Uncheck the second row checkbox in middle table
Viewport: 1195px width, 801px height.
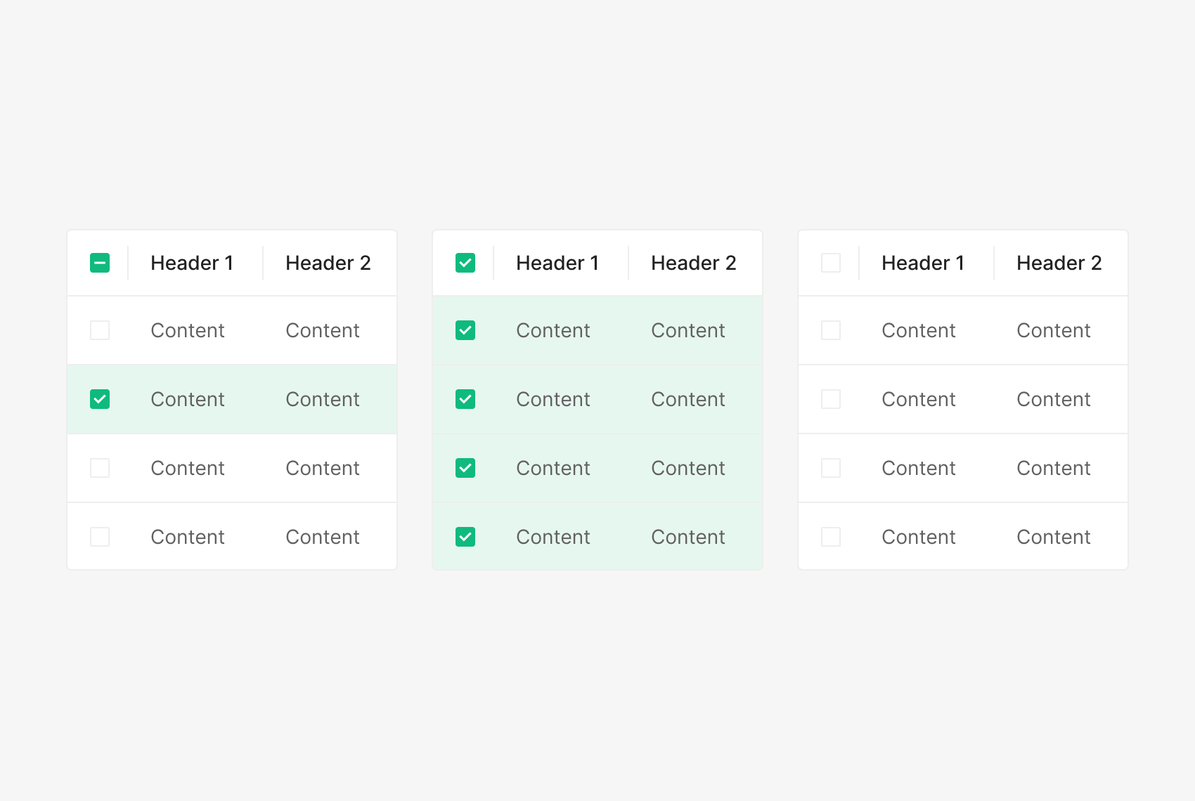(x=465, y=399)
